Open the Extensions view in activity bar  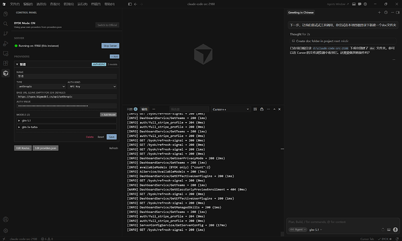[x=5, y=63]
